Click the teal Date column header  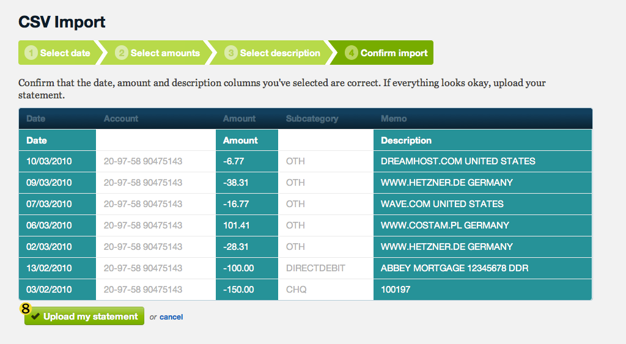(x=57, y=140)
